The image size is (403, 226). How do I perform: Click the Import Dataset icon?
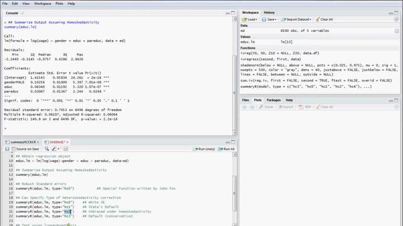[283, 19]
